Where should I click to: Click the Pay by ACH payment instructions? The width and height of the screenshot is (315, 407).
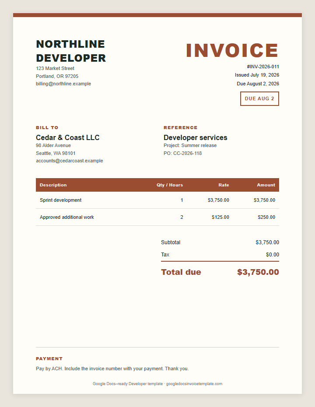click(112, 368)
